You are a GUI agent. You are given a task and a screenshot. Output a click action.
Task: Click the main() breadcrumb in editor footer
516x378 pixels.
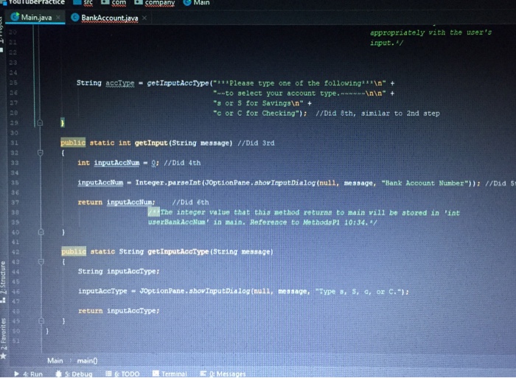point(87,360)
